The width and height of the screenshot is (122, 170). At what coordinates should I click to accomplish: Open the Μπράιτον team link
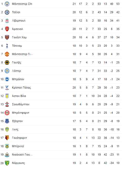click(18, 79)
